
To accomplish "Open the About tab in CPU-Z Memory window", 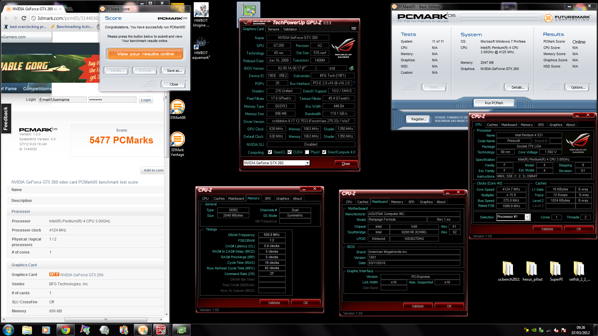I will coord(297,198).
